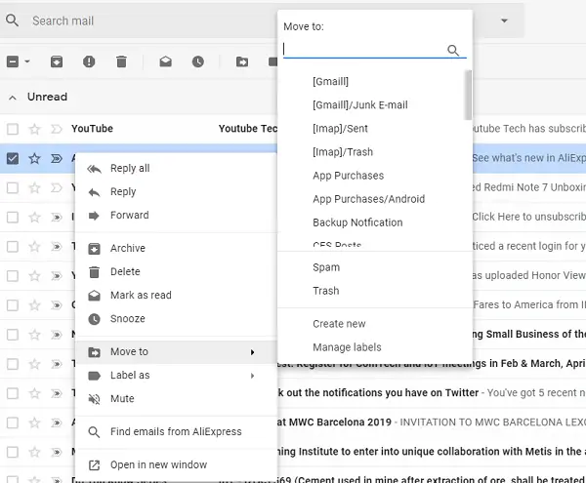Click the importance marker on the MWC Barcelona row
The width and height of the screenshot is (586, 483).
[x=57, y=423]
